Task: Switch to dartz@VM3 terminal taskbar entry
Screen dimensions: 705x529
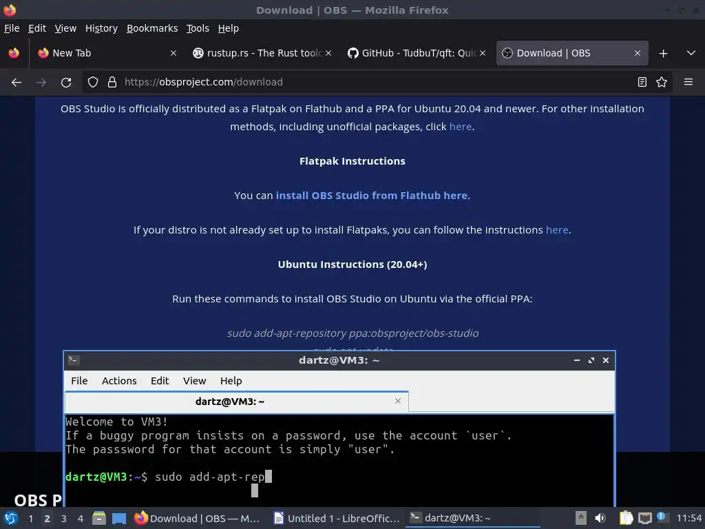Action: point(473,519)
